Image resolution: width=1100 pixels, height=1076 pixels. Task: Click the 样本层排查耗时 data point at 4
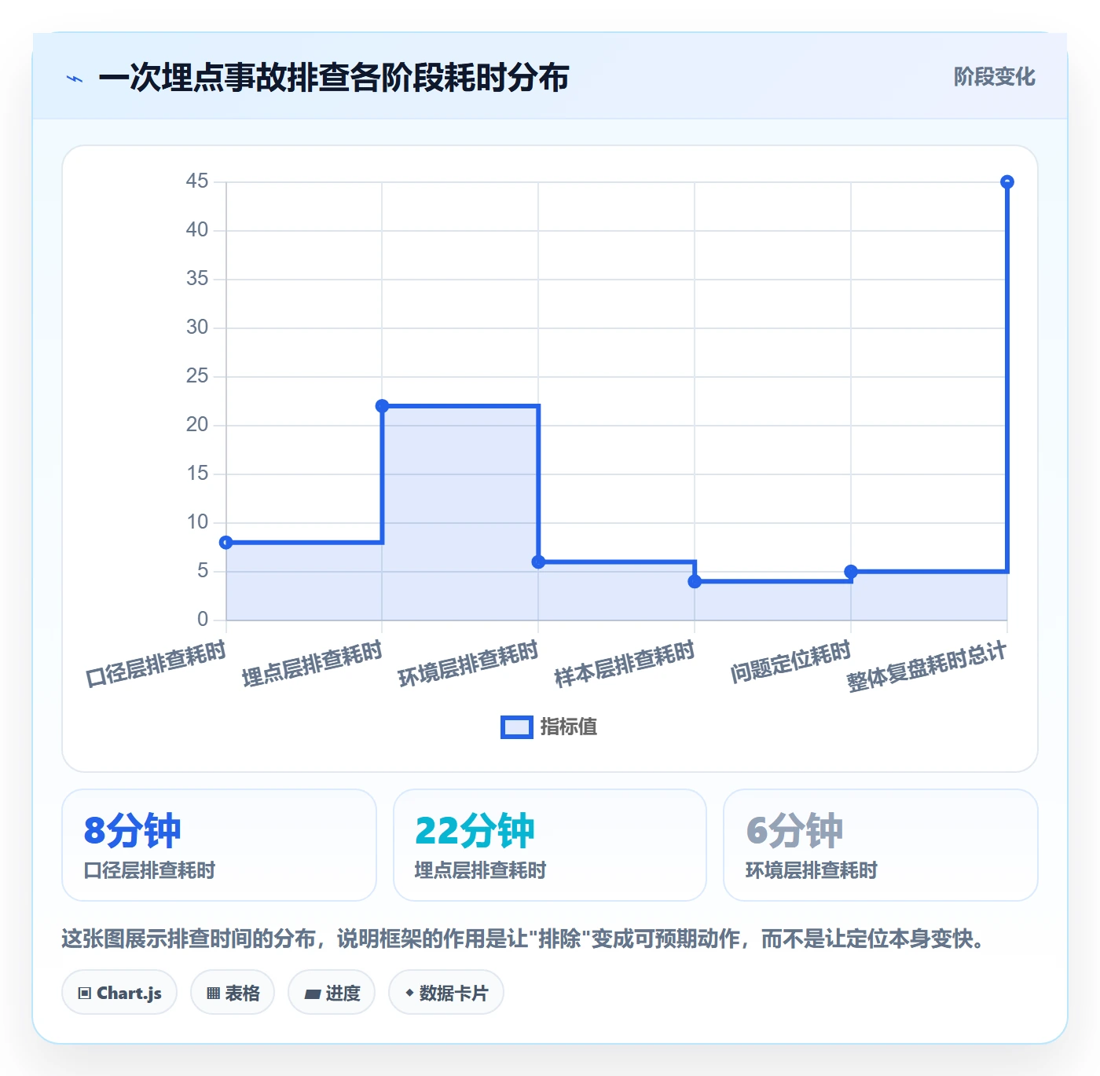pyautogui.click(x=695, y=582)
